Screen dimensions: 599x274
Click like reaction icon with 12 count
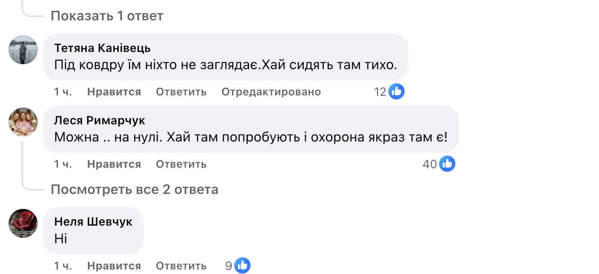pyautogui.click(x=396, y=92)
